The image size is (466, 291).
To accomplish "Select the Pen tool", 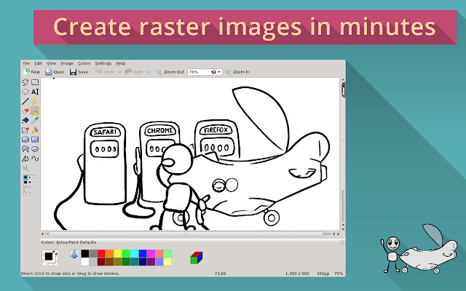I will [35, 101].
